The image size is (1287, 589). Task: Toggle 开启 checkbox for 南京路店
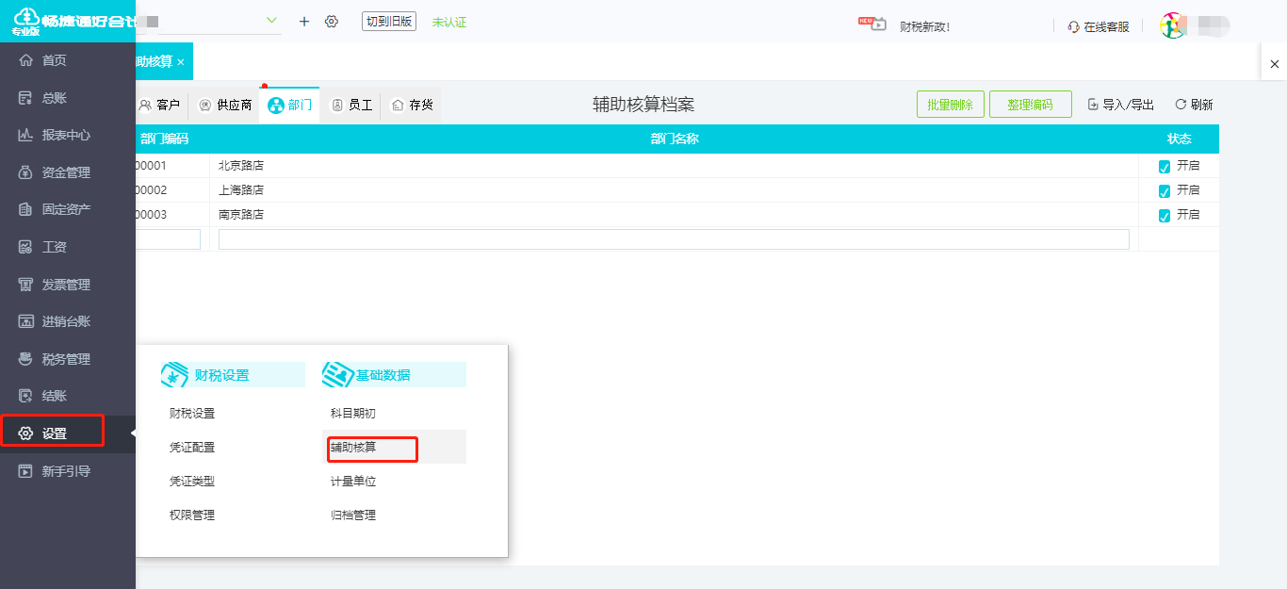click(1165, 216)
